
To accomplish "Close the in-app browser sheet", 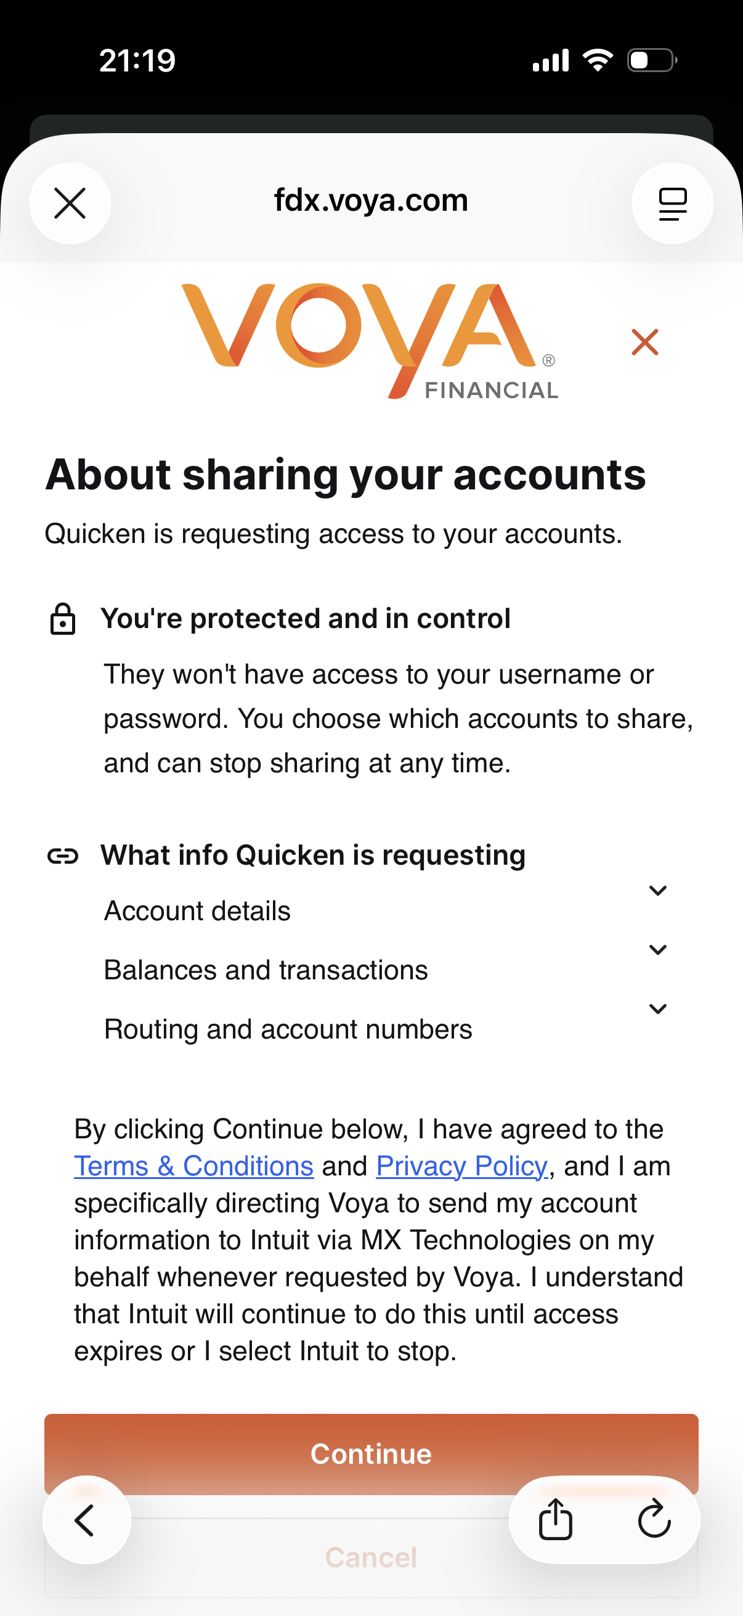I will pyautogui.click(x=70, y=203).
